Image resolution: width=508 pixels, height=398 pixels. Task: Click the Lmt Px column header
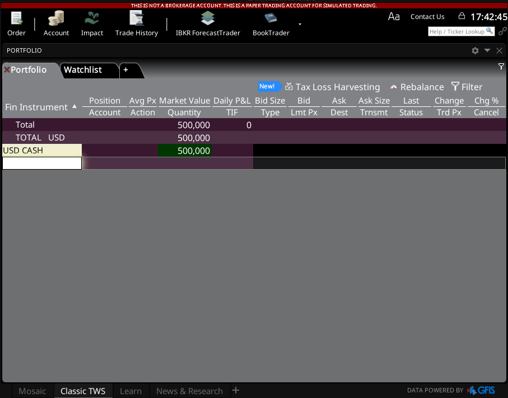pos(304,113)
